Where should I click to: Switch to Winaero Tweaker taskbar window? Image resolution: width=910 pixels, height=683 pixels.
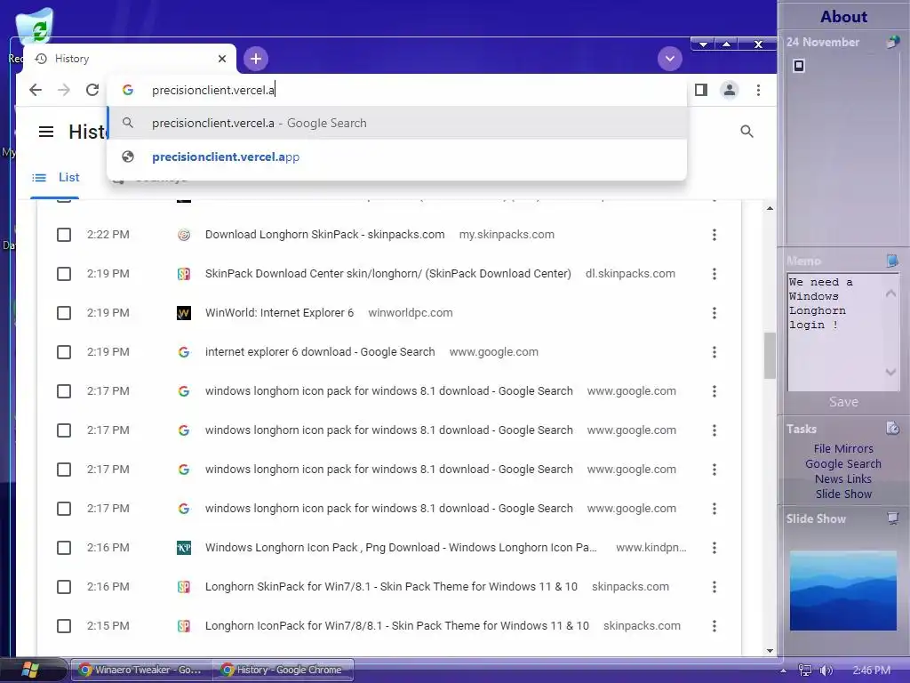pyautogui.click(x=141, y=670)
